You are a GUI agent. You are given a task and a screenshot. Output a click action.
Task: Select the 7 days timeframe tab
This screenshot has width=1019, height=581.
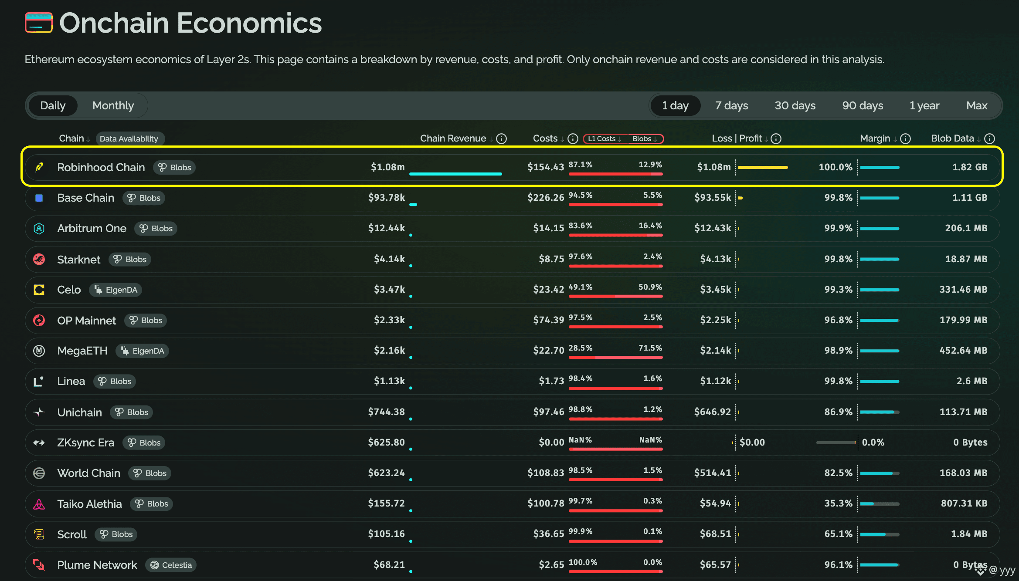(x=731, y=105)
